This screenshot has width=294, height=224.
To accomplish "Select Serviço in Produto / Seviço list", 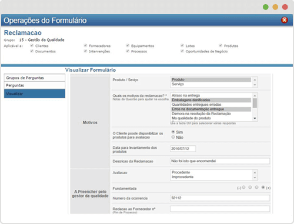I will tap(211, 84).
